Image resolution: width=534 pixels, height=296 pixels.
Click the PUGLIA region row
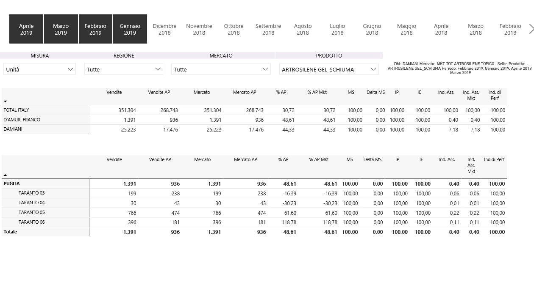point(12,184)
